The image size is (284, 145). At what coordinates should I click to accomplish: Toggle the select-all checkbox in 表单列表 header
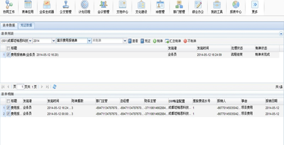8,48
